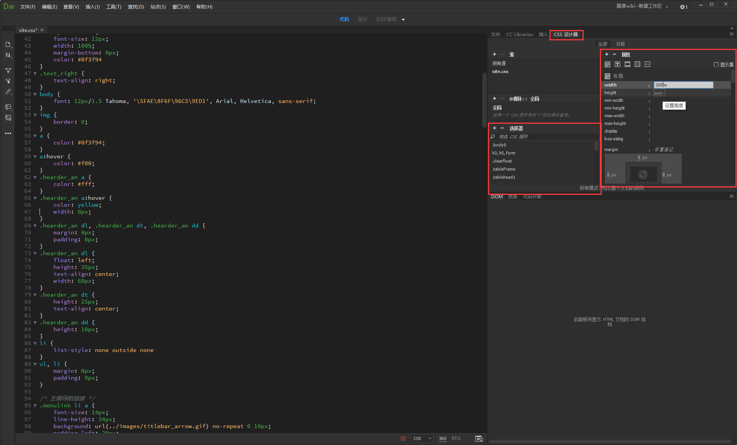Click the margin link-values chain icon

[x=643, y=174]
